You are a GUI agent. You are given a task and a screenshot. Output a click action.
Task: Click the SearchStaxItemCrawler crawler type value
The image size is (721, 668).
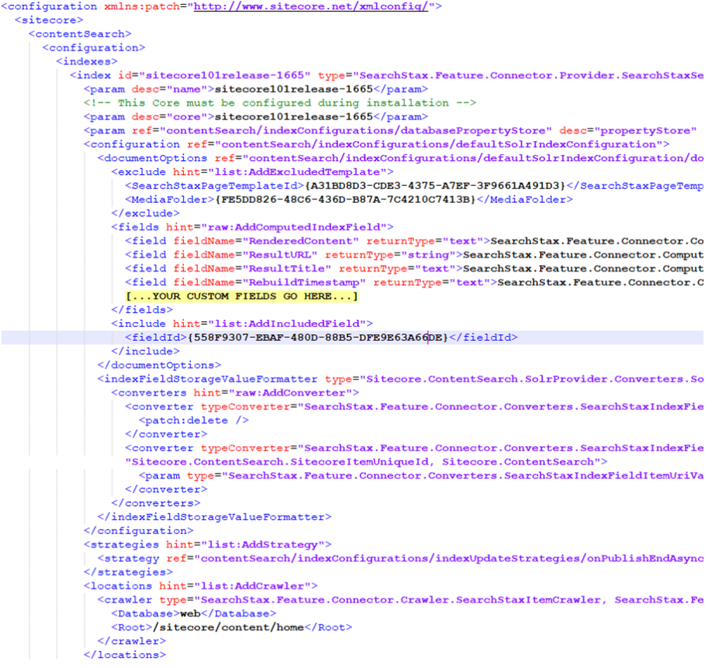(x=449, y=600)
